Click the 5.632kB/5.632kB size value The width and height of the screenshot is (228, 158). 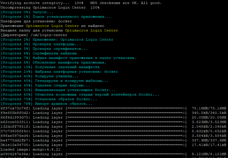pyautogui.click(x=209, y=131)
